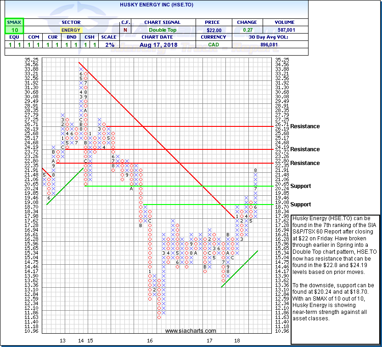Open the www.siacharts.com watermark link

[191, 331]
